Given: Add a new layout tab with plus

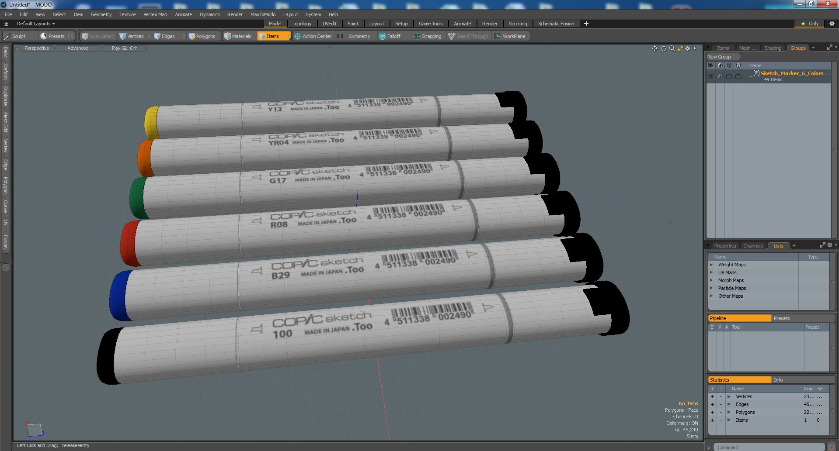Looking at the screenshot, I should tap(586, 24).
